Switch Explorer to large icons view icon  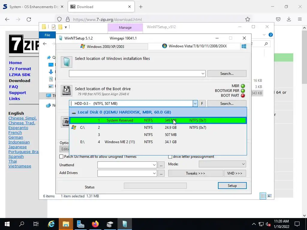point(270,196)
